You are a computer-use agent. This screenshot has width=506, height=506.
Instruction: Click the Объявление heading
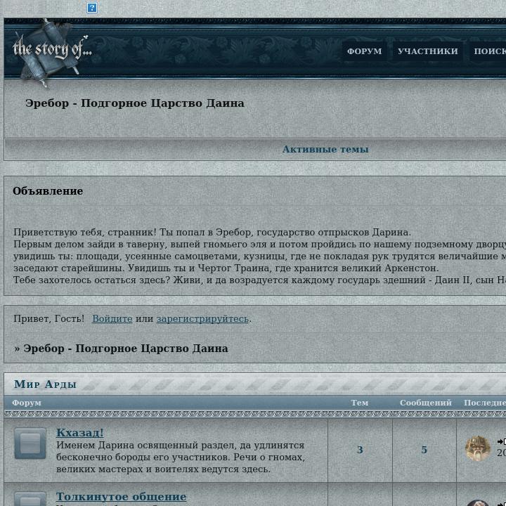pyautogui.click(x=48, y=190)
